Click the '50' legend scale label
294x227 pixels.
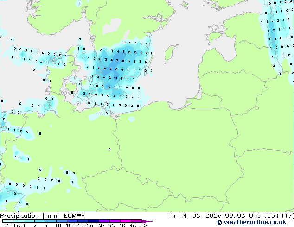tap(143, 225)
